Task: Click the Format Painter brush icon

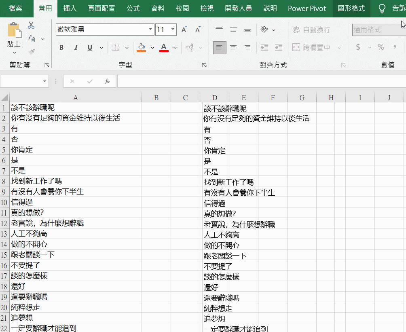Action: tap(32, 51)
